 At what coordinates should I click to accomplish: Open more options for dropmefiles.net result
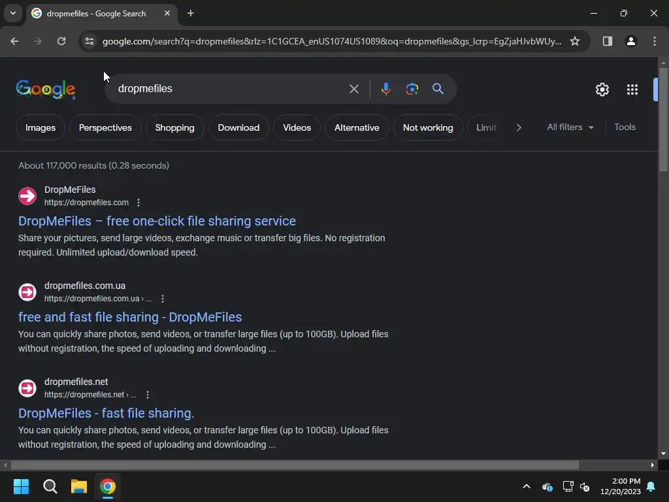coord(148,395)
